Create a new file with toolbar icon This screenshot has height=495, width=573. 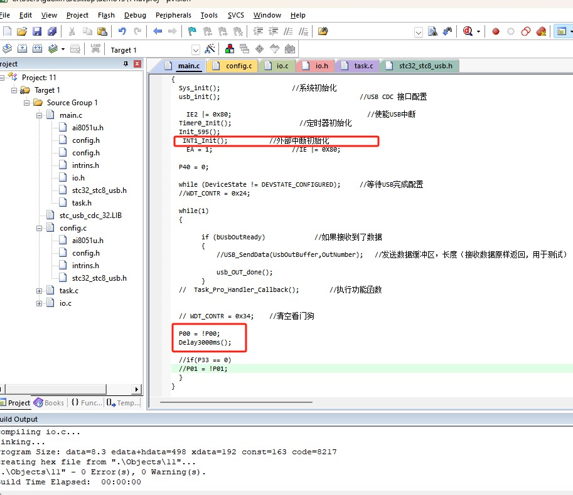click(x=7, y=31)
